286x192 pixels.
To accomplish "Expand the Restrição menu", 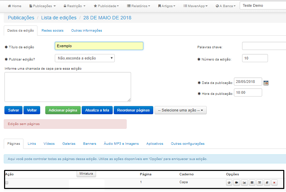I will tap(75, 6).
